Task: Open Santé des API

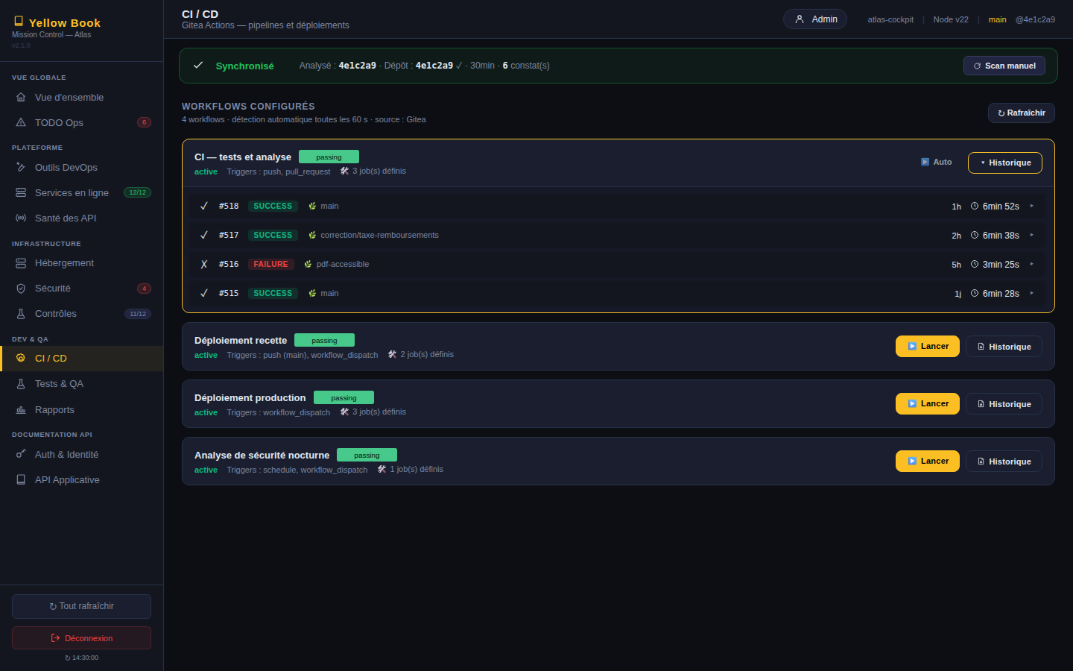Action: coord(81,218)
